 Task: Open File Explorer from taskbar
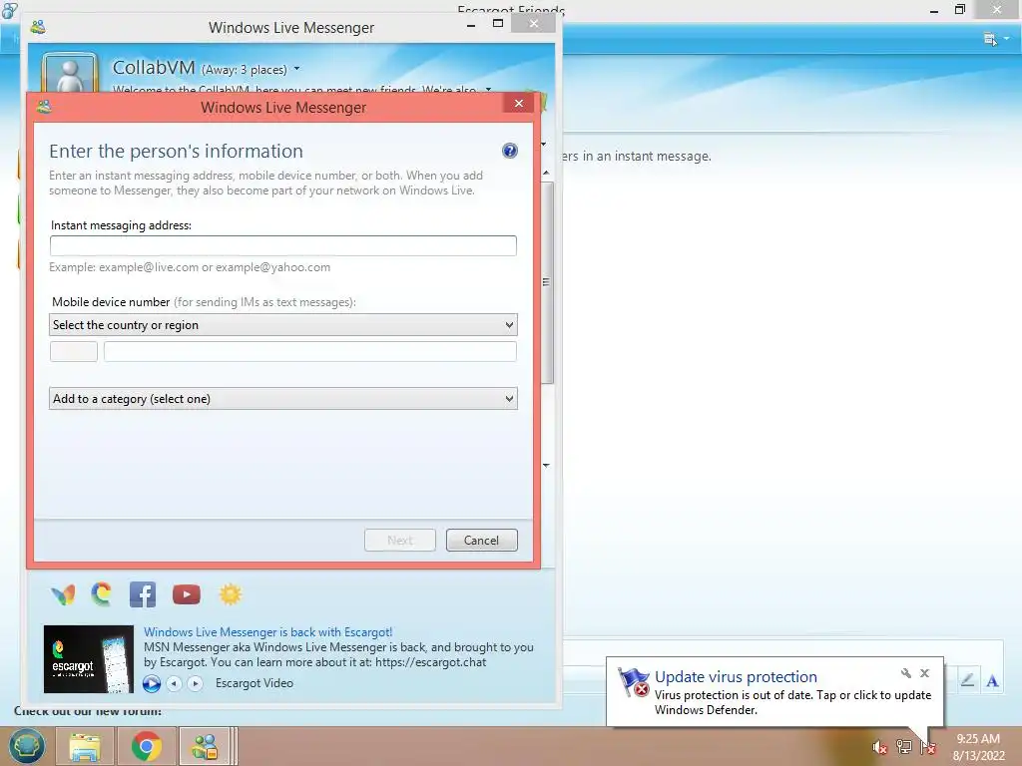pos(85,746)
